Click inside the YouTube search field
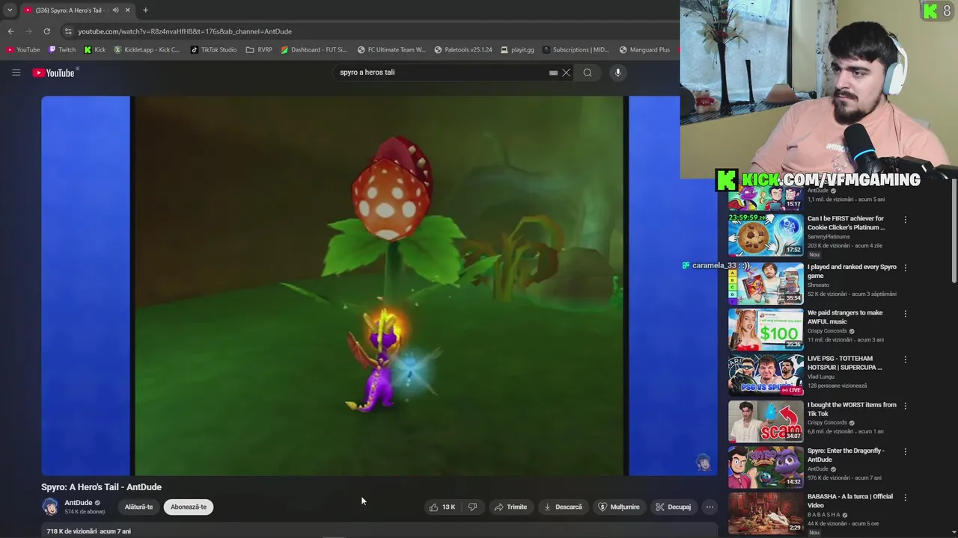This screenshot has height=538, width=958. [x=442, y=72]
